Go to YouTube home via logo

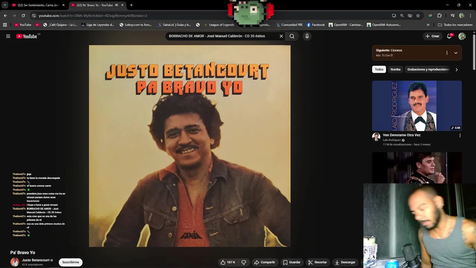(27, 36)
